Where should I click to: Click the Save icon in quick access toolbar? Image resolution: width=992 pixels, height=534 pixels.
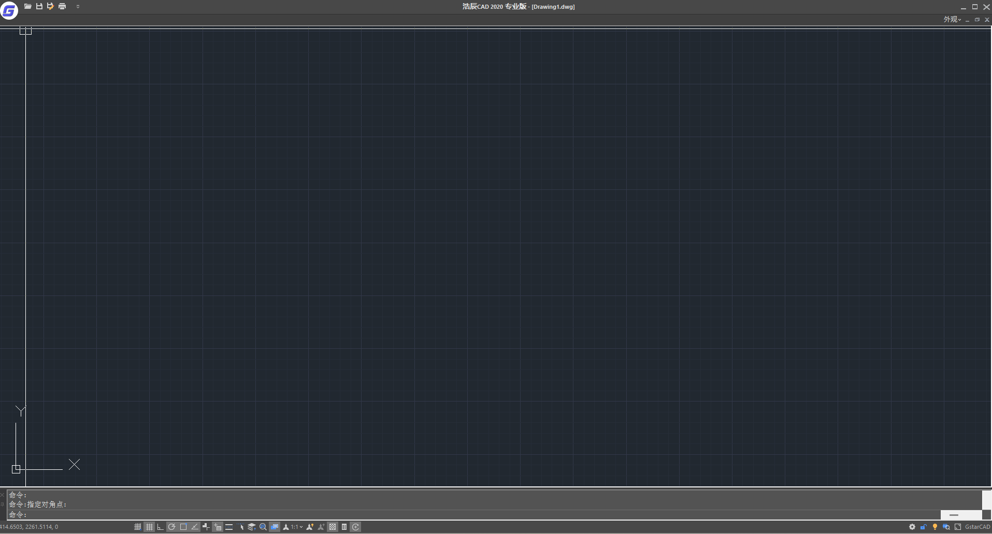(x=39, y=6)
